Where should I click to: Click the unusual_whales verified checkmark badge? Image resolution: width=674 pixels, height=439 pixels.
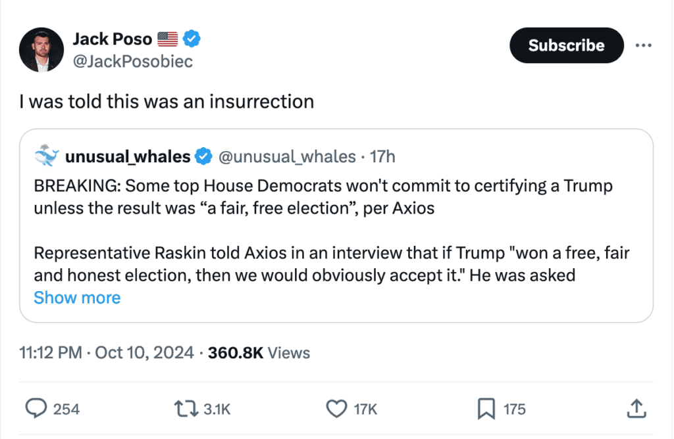click(x=204, y=156)
